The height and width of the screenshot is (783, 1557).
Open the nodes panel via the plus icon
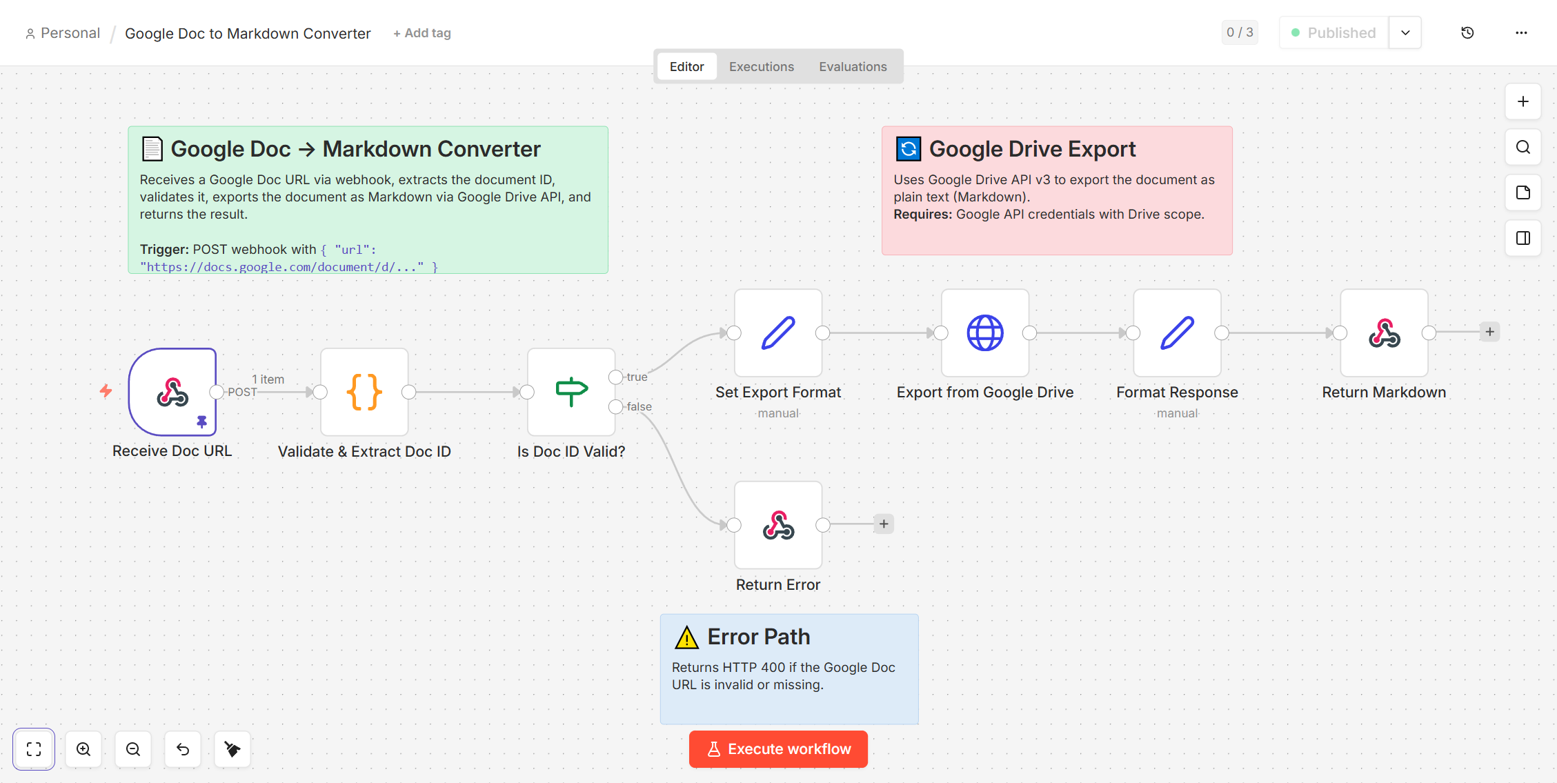click(1523, 101)
